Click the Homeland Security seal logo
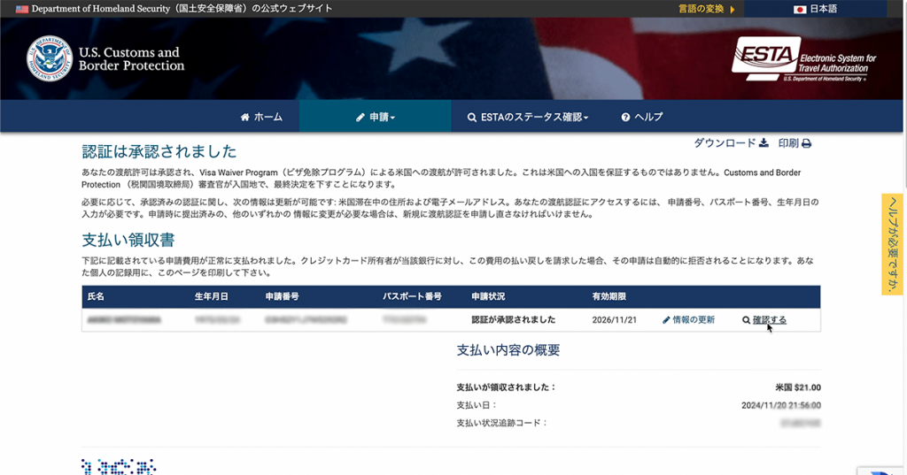 pyautogui.click(x=50, y=58)
